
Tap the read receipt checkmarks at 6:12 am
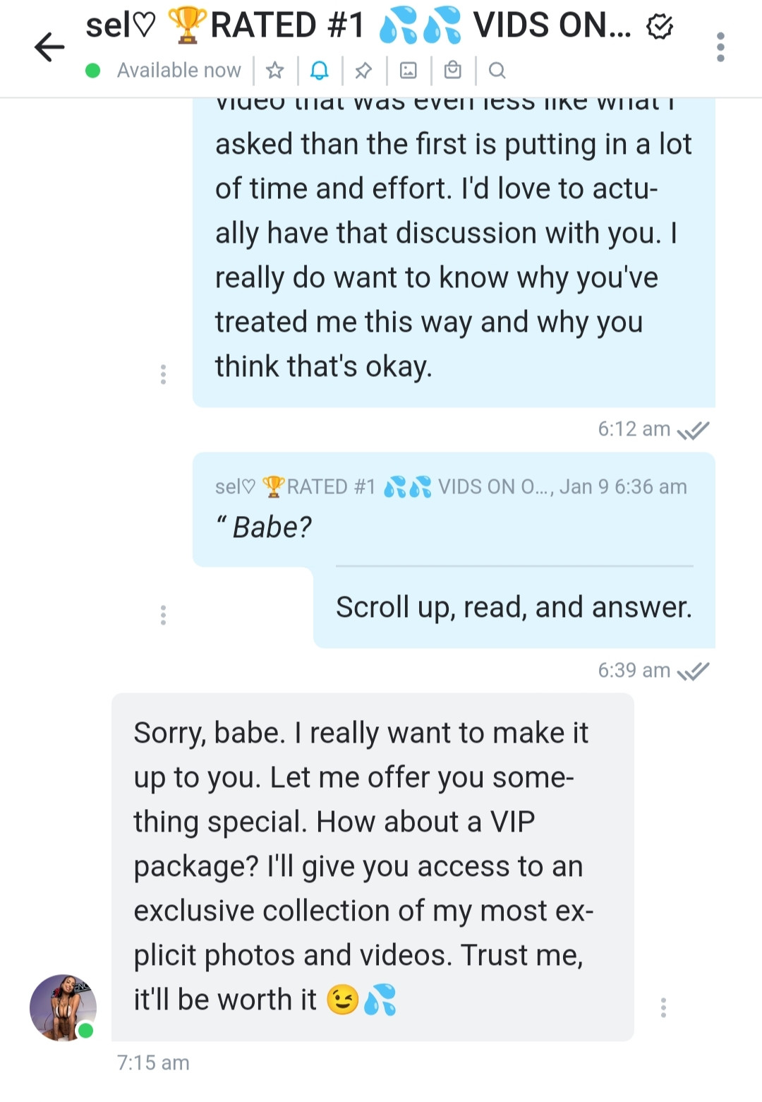click(x=693, y=429)
